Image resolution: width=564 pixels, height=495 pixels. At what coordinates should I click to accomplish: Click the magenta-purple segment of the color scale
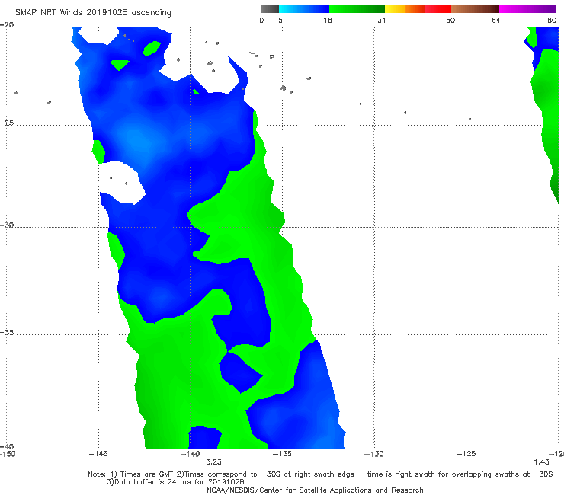pos(527,9)
